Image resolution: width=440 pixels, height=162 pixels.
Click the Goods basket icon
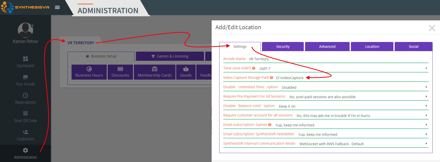coord(186,69)
